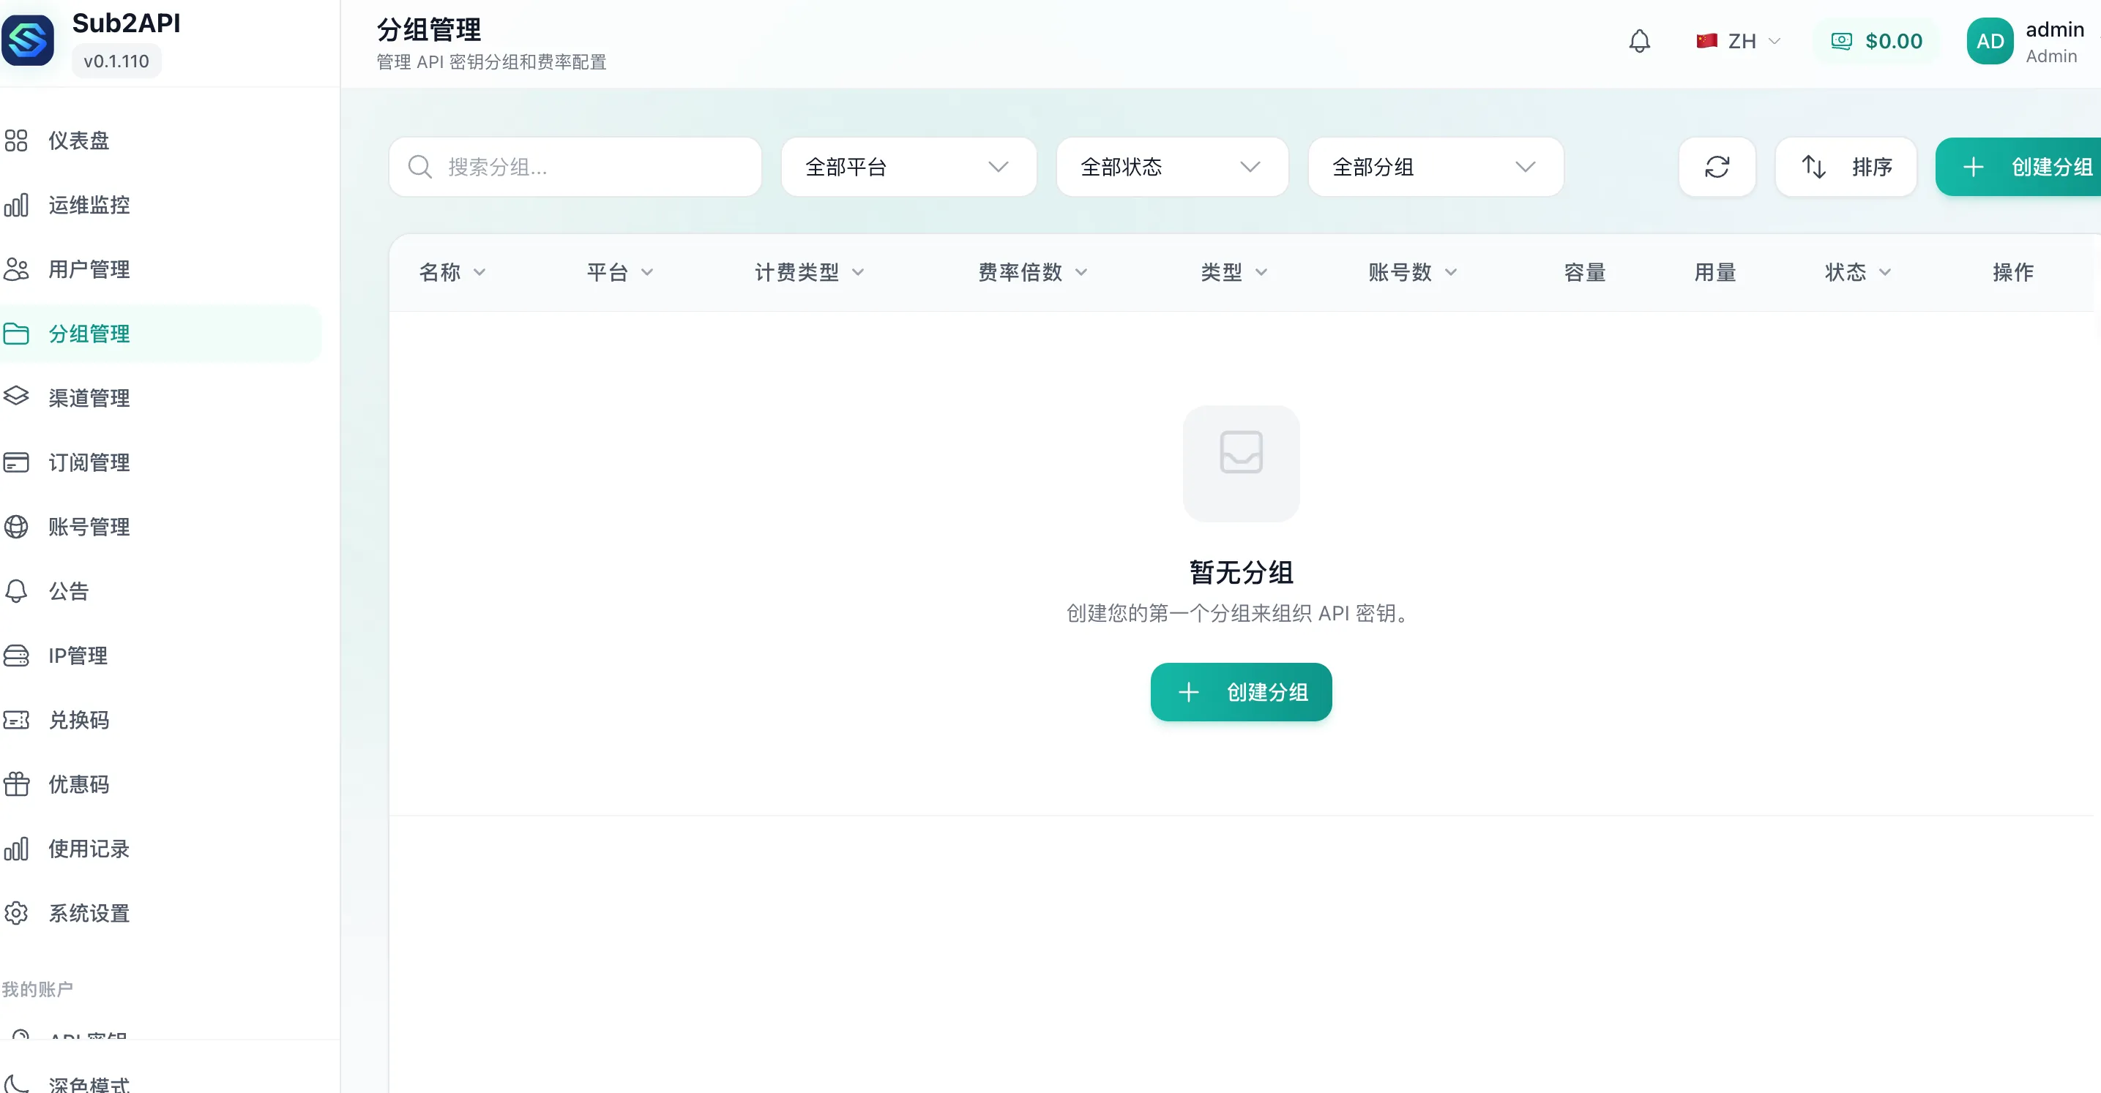Image resolution: width=2101 pixels, height=1093 pixels.
Task: Click the balance wallet icon
Action: click(1842, 41)
